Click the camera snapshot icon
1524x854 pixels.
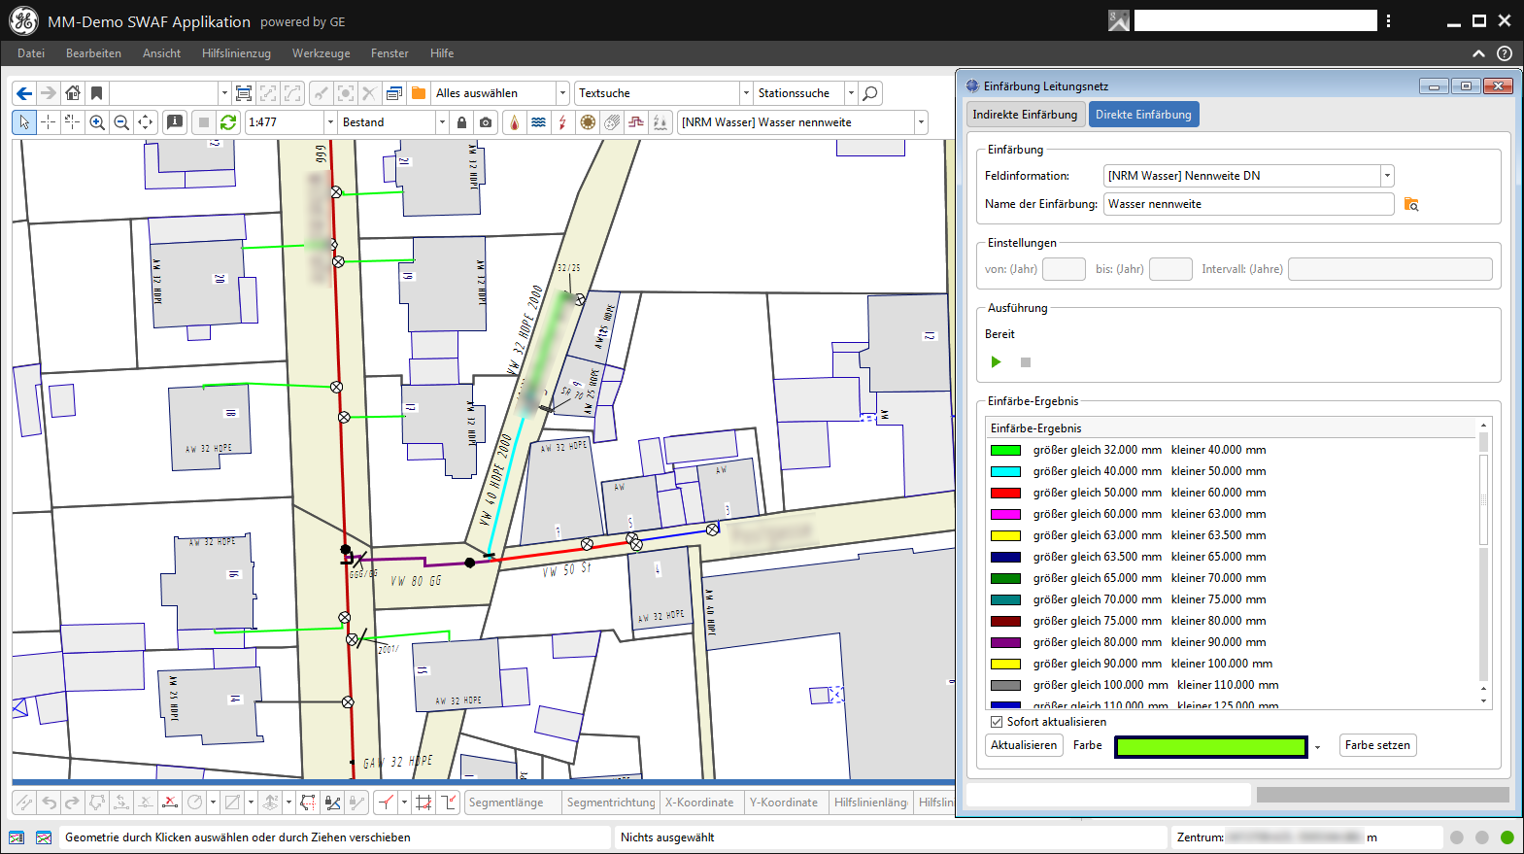click(486, 122)
